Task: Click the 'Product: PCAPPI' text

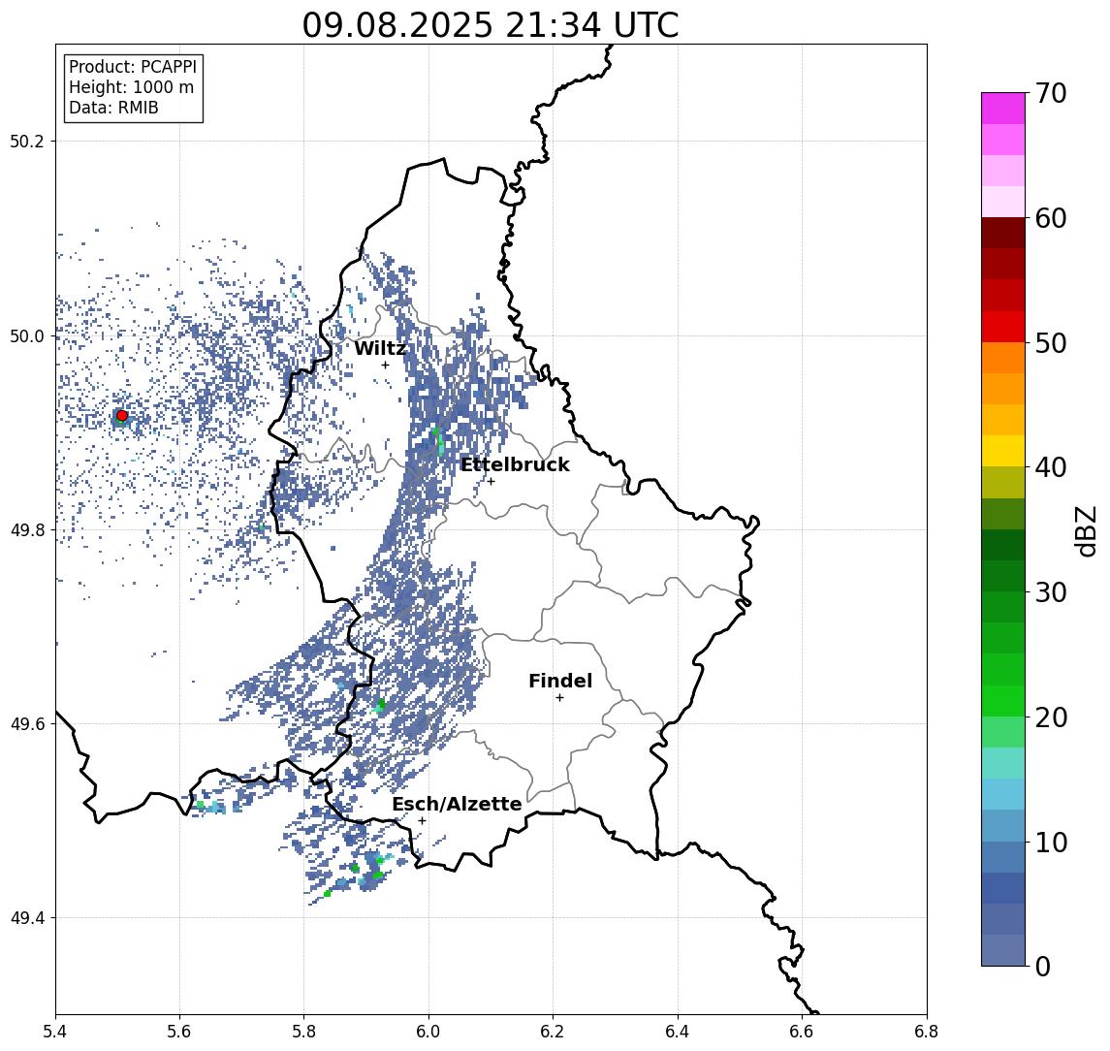Action: tap(133, 67)
